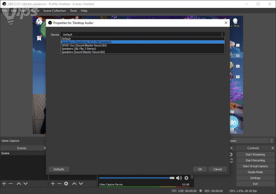Move the scene down with the arrow
This screenshot has height=194, width=276.
(25, 184)
